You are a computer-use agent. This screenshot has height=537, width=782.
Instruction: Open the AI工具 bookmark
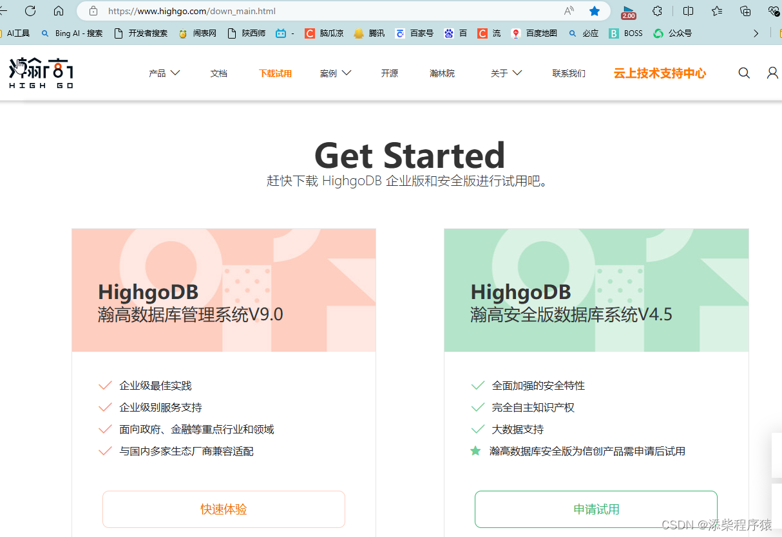click(x=15, y=33)
